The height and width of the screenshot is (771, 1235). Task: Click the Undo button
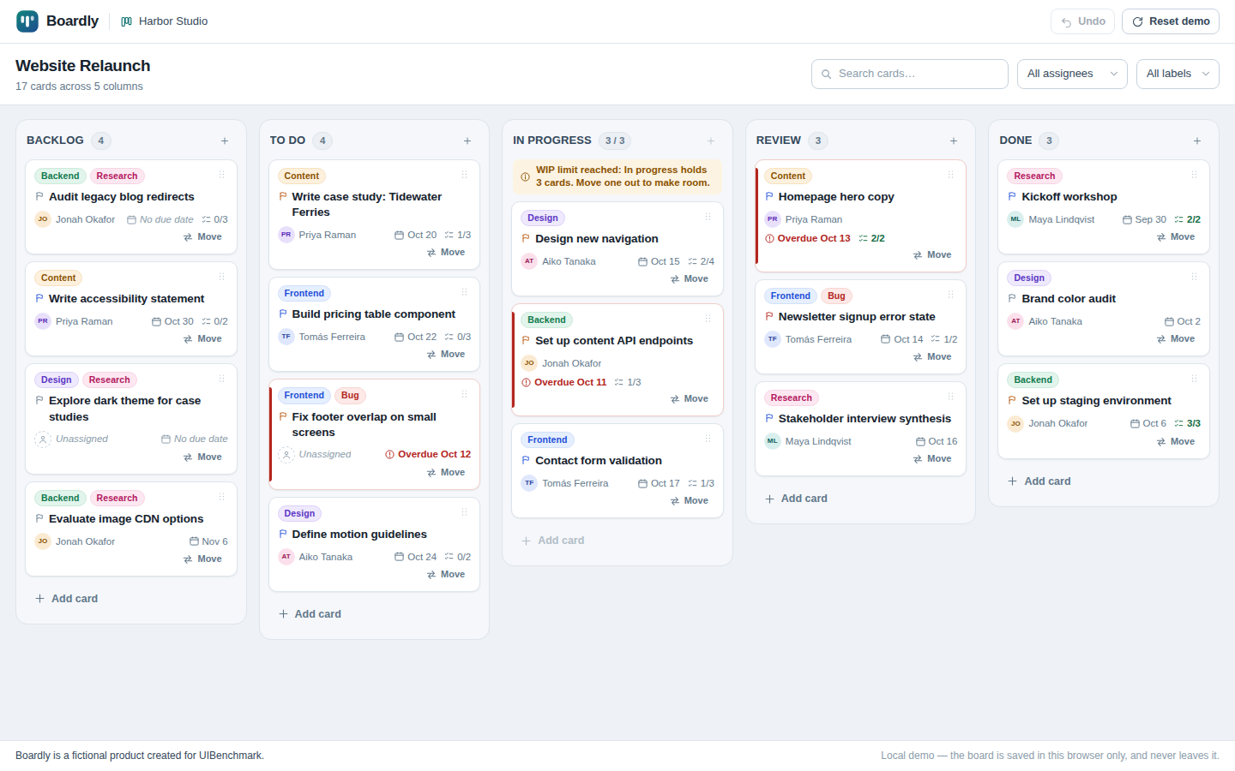[1083, 21]
